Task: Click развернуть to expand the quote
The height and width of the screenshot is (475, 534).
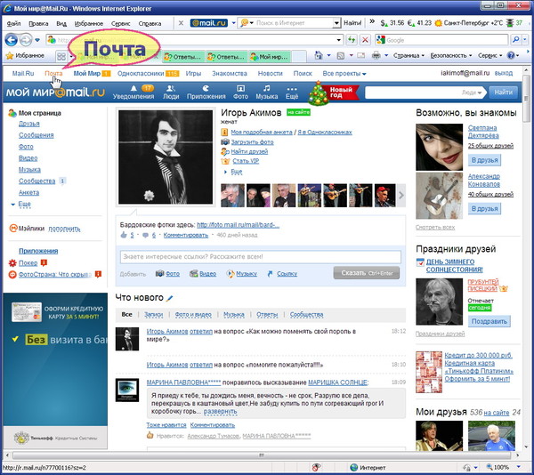Action: pos(220,411)
